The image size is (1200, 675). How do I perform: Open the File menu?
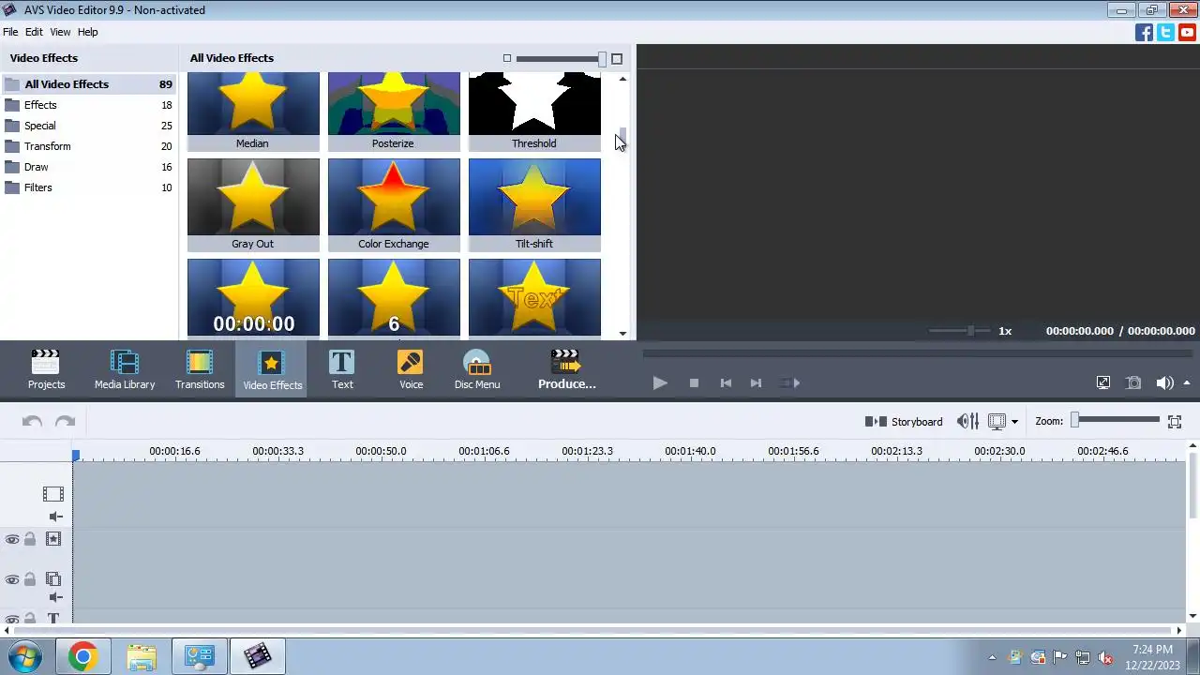point(10,32)
